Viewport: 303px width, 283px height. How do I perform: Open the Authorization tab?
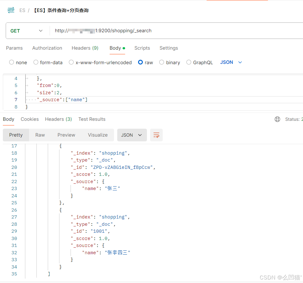pyautogui.click(x=47, y=48)
